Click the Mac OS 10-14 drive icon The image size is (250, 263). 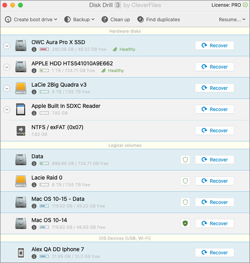21,223
